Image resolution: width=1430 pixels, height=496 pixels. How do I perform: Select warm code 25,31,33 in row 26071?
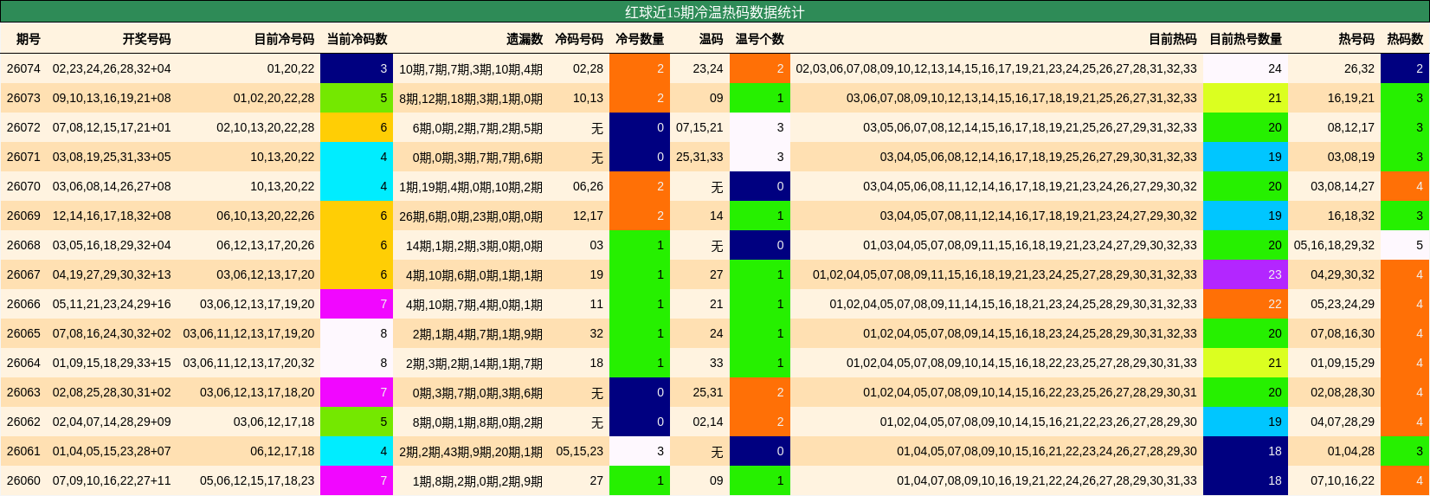tap(699, 157)
